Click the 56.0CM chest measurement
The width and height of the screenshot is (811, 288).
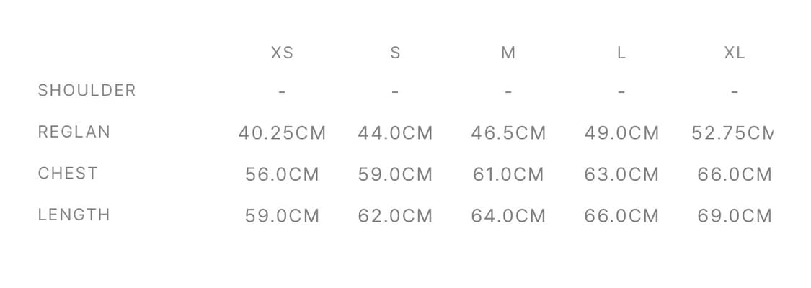[282, 175]
